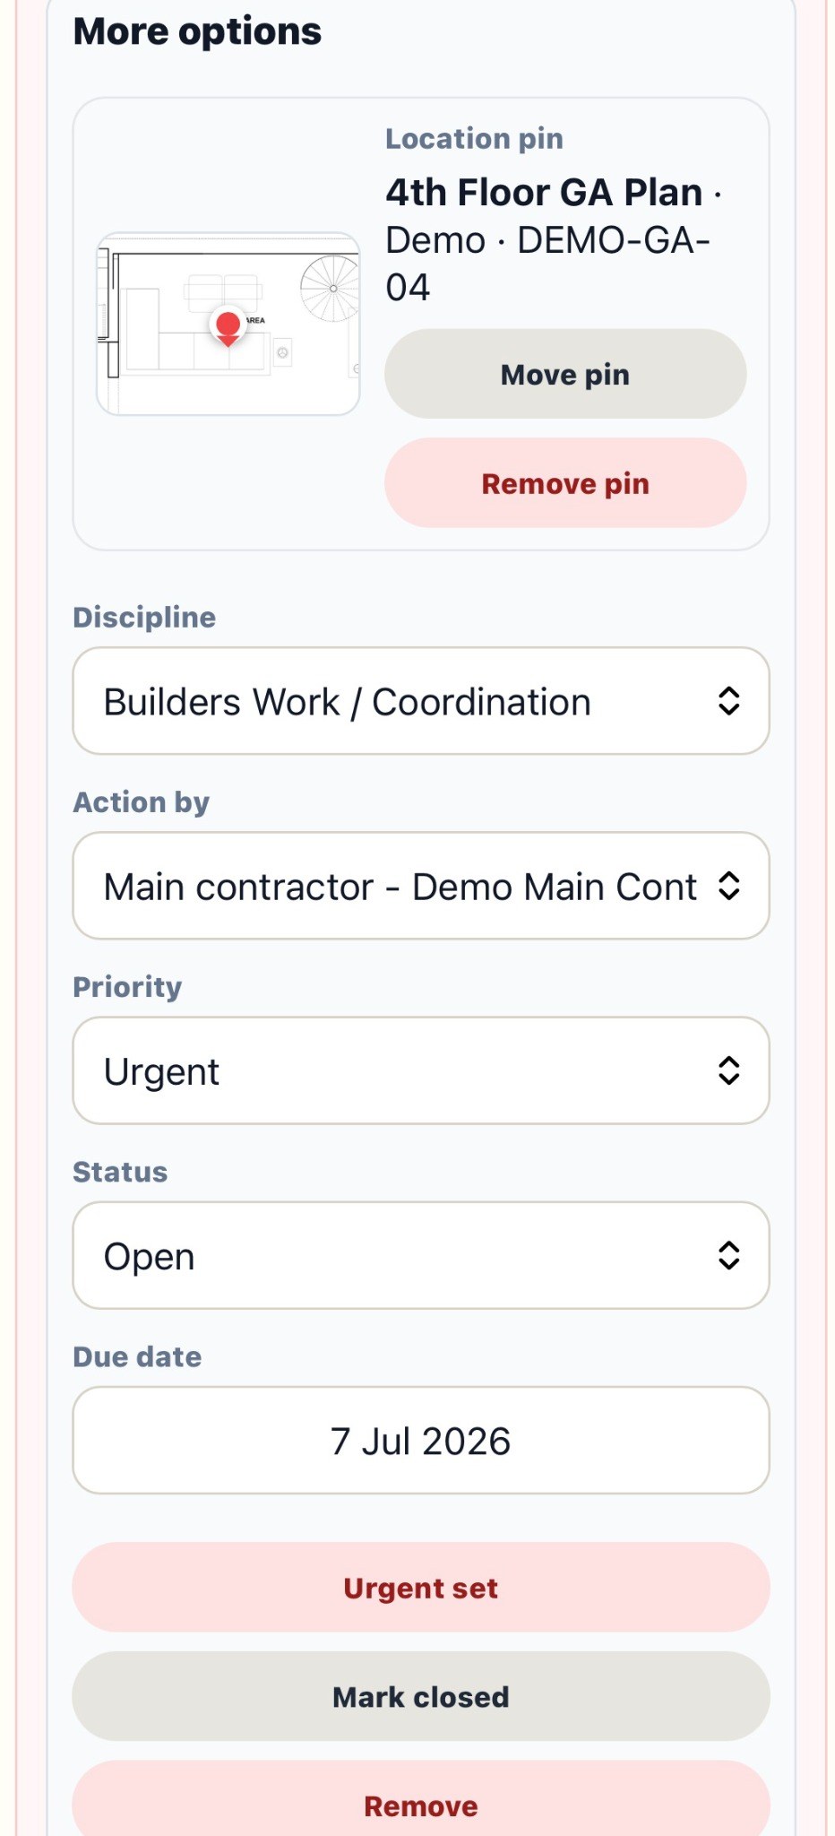Open the due date field showing 7 Jul 2026
The image size is (835, 1836).
pos(421,1441)
